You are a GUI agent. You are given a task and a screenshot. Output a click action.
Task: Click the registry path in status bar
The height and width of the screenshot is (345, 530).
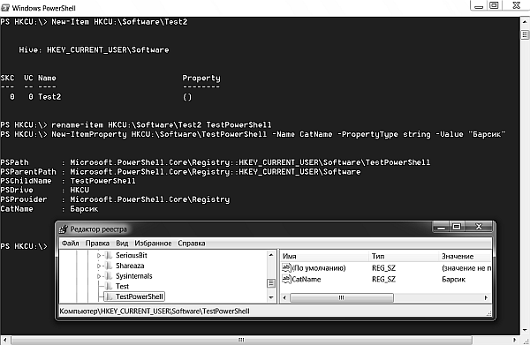click(x=155, y=311)
